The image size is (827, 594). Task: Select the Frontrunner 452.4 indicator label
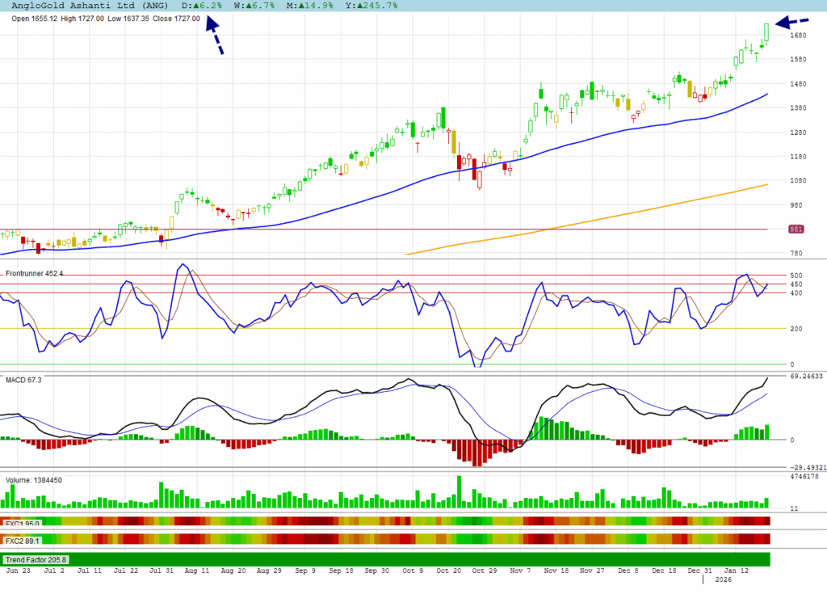click(34, 274)
